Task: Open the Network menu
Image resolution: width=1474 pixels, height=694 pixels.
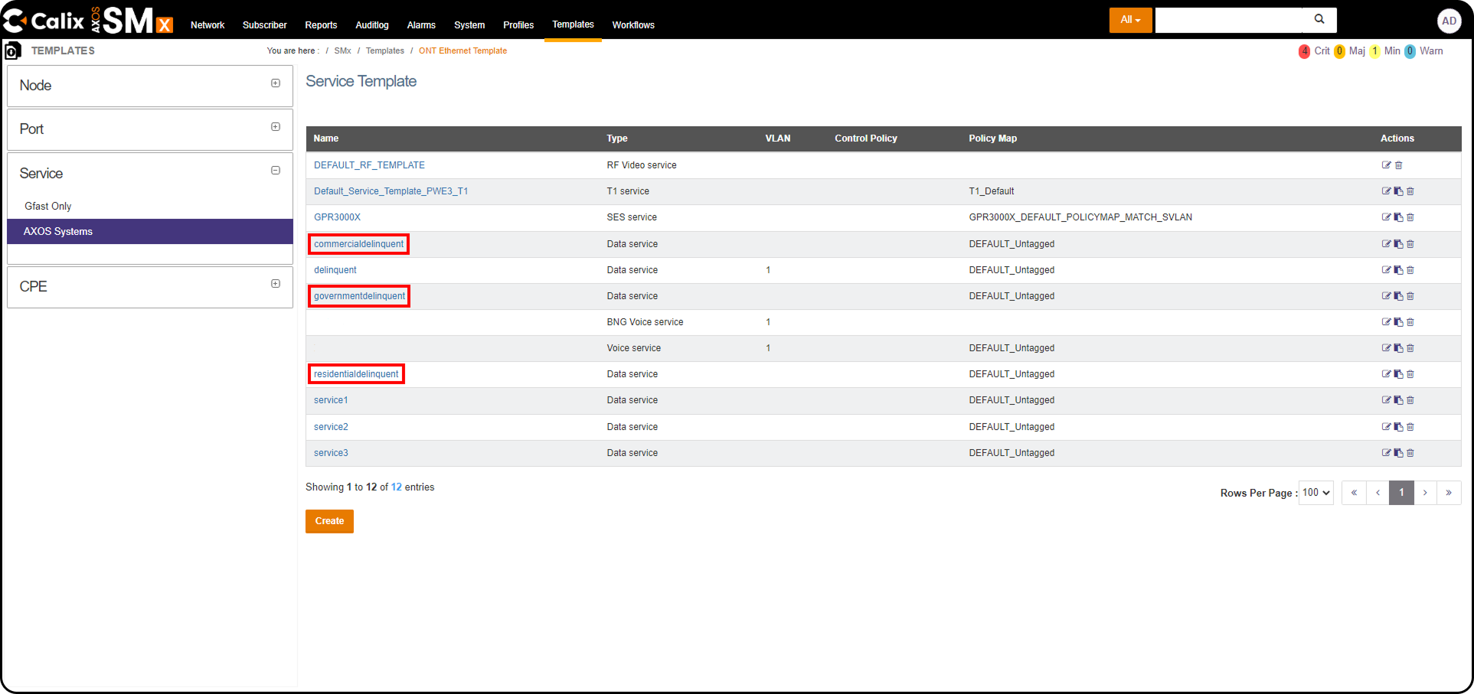Action: [208, 25]
